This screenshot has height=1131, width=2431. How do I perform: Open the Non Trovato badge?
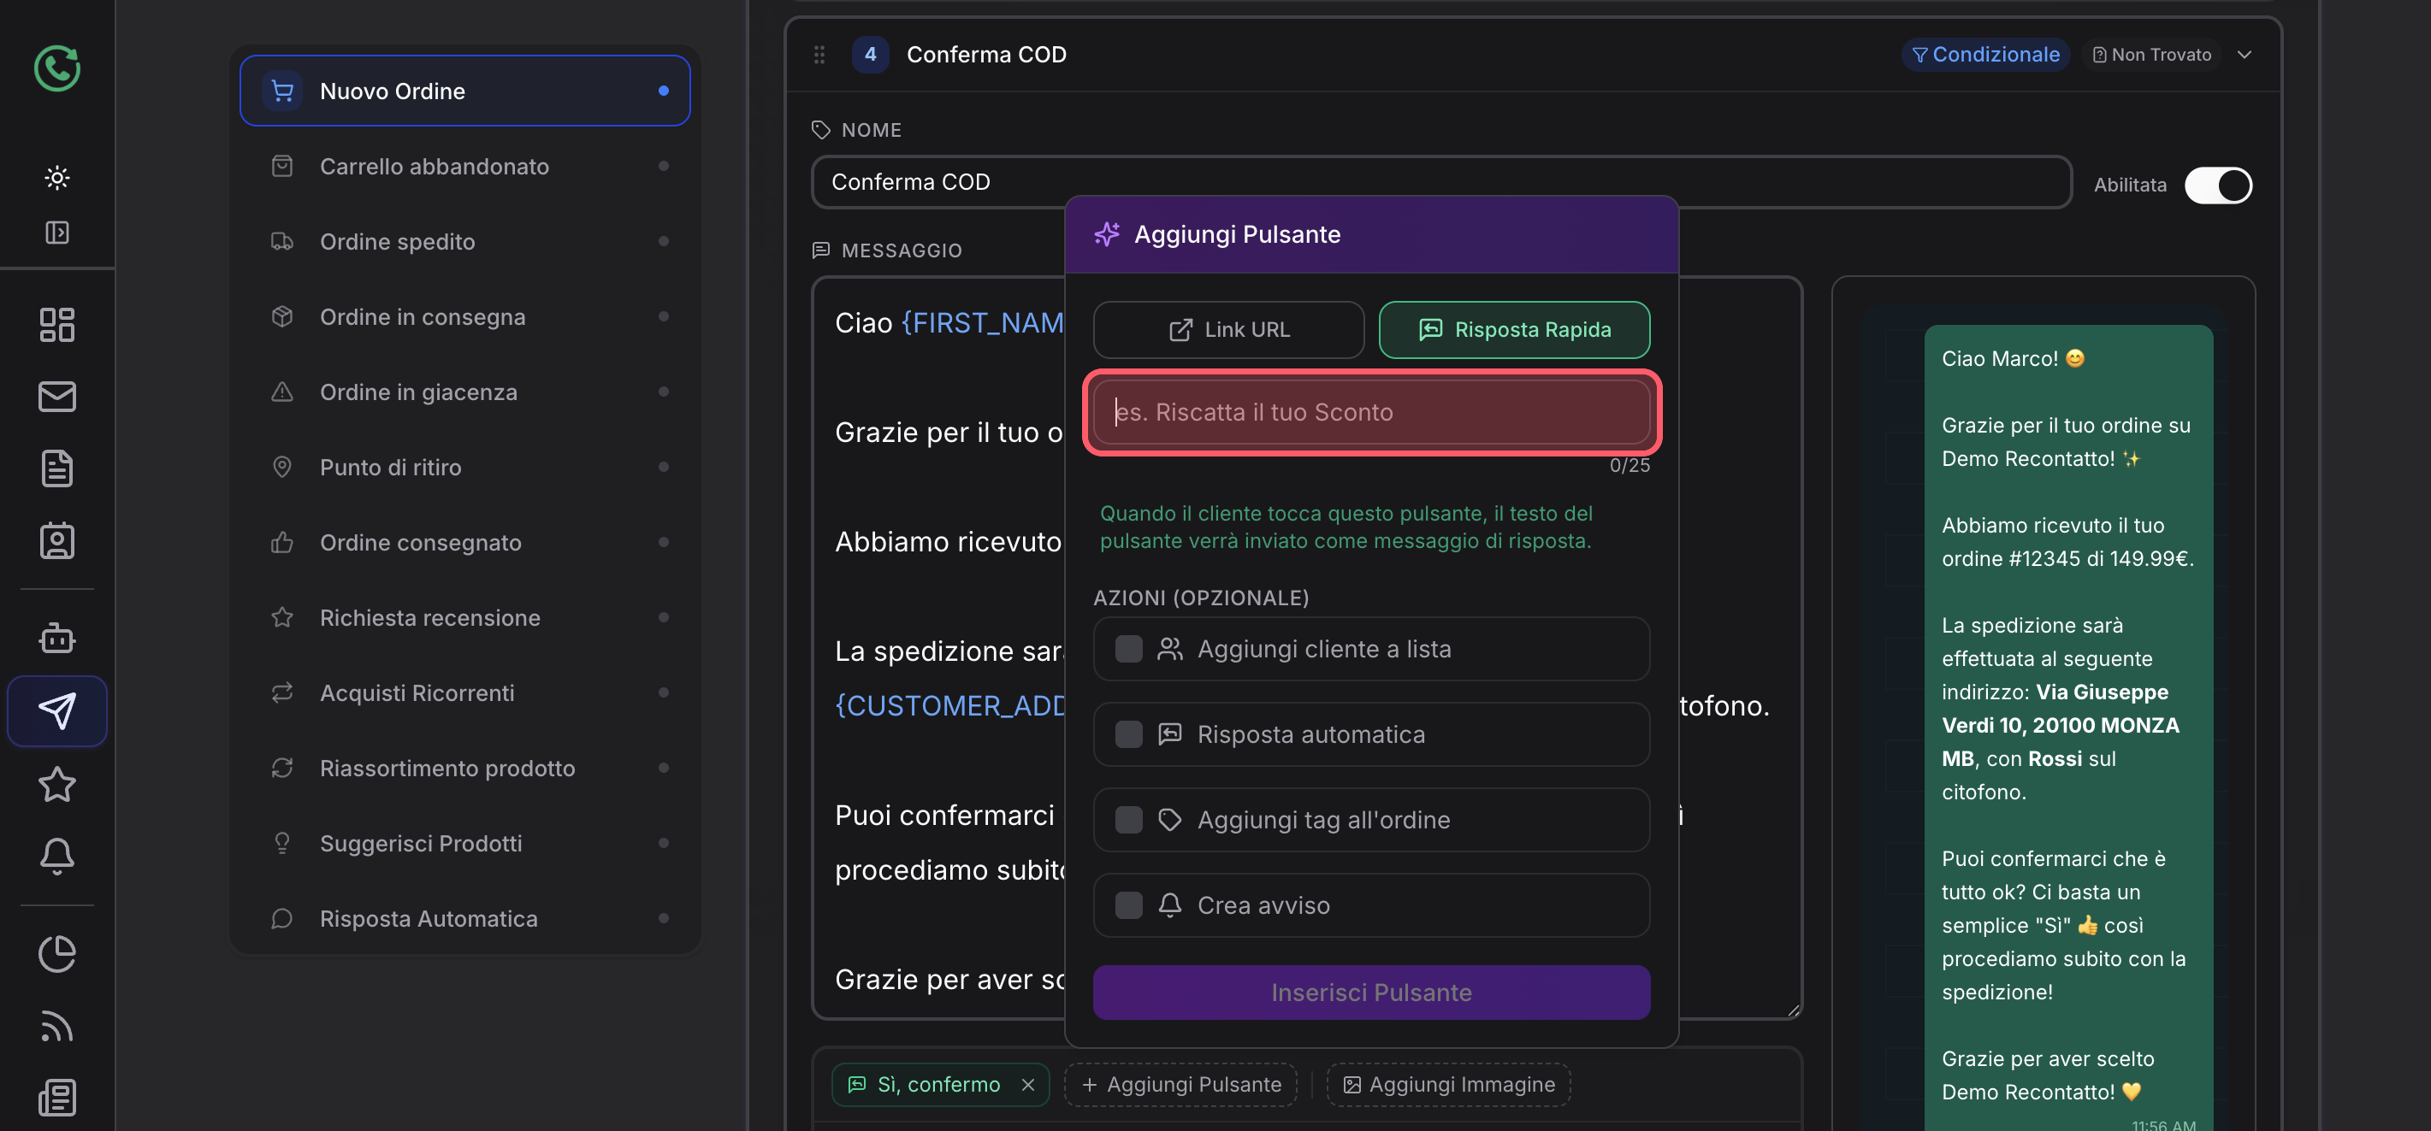click(2151, 55)
